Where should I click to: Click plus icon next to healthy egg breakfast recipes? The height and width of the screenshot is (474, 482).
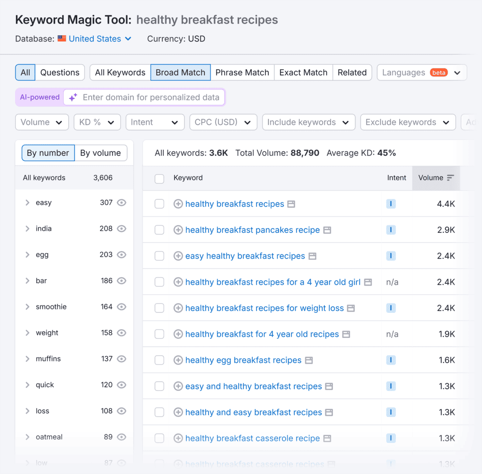pos(178,360)
